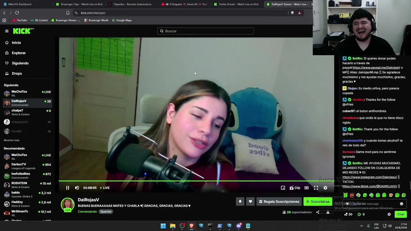Open the PayPal donation link in chat
The width and height of the screenshot is (411, 231).
(376, 68)
